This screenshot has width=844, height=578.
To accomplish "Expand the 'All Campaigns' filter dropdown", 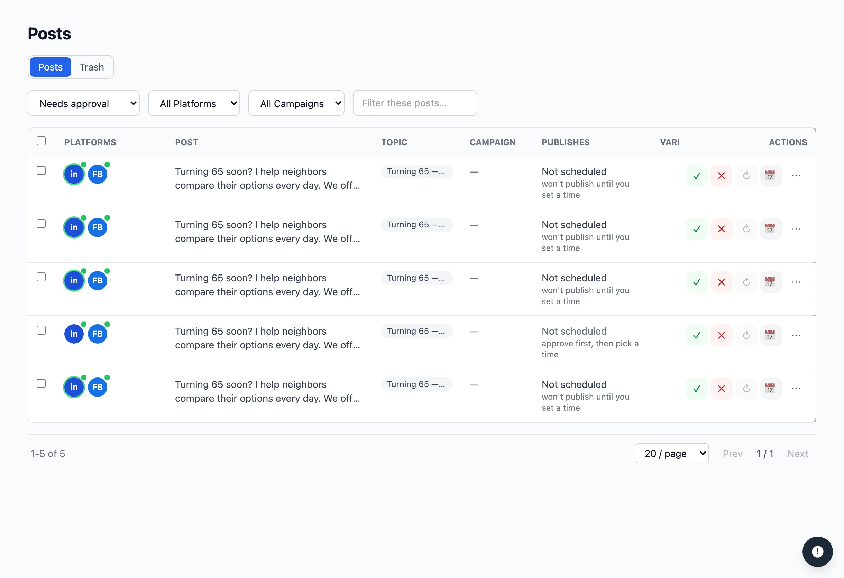I will point(296,103).
